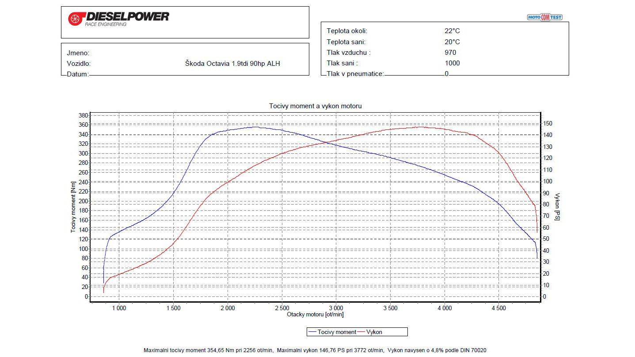
Task: Select the Teplota okoli 22°C value
Action: point(452,31)
